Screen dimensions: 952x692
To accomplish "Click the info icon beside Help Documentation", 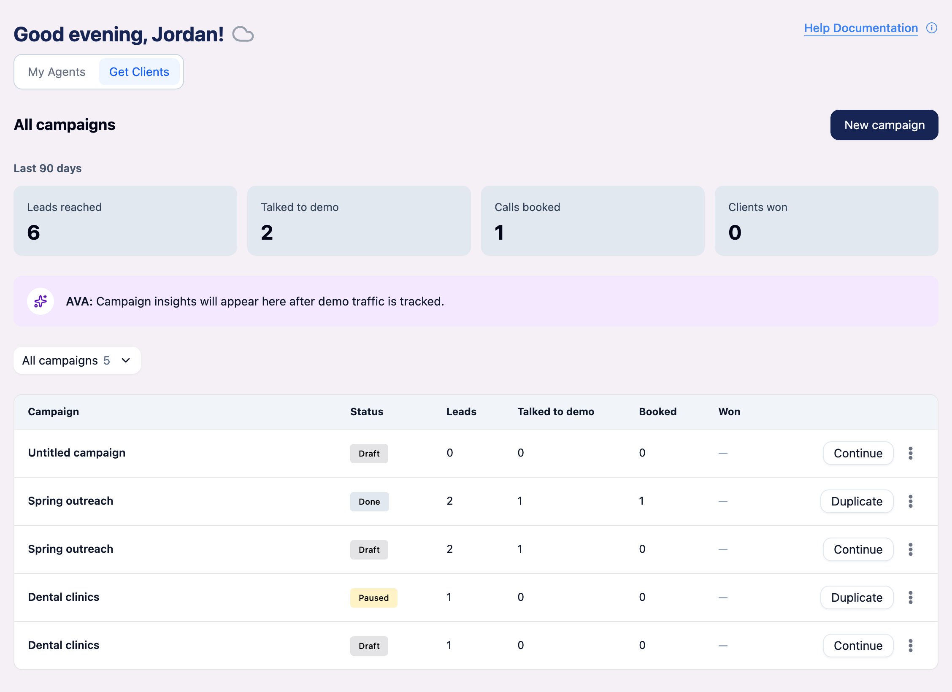I will point(932,28).
